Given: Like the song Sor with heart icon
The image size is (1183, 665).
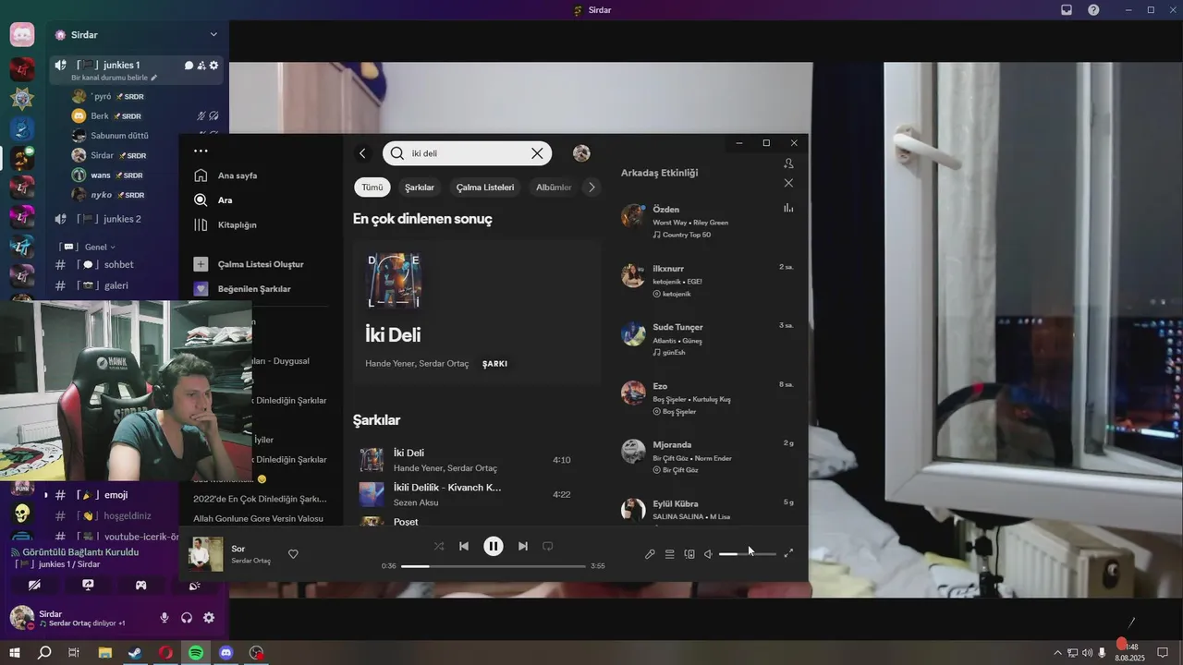Looking at the screenshot, I should 293,554.
